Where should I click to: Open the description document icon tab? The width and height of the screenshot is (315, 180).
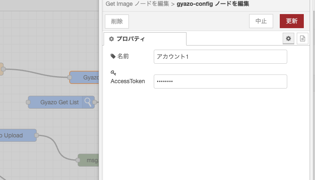pyautogui.click(x=302, y=38)
